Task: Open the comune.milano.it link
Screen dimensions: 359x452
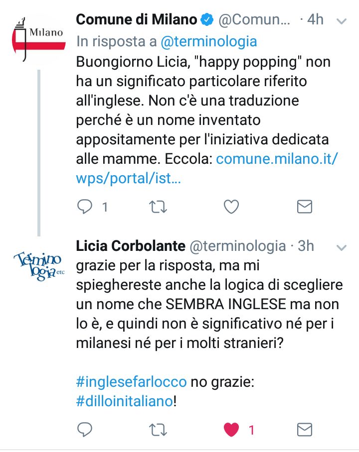Action: pyautogui.click(x=277, y=160)
